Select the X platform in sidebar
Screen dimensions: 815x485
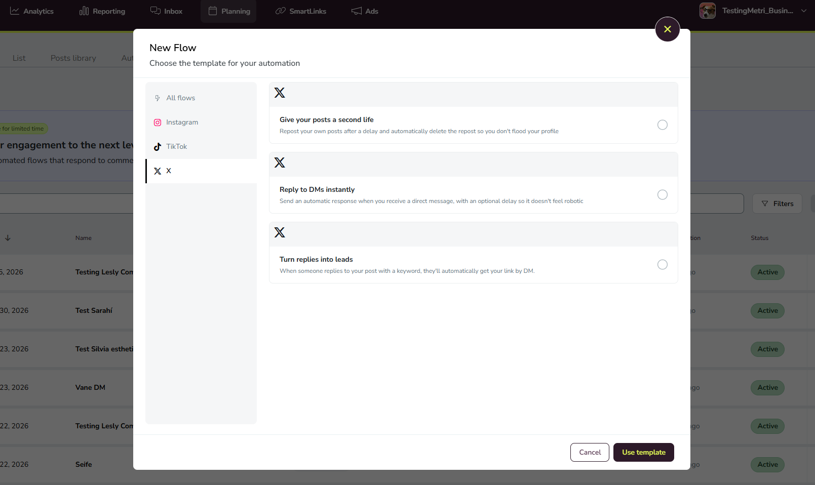click(x=201, y=171)
